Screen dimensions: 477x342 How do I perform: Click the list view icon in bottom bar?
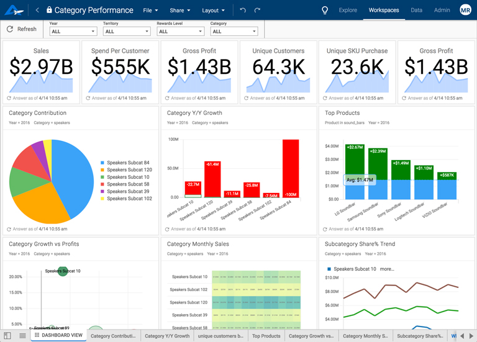click(x=22, y=336)
